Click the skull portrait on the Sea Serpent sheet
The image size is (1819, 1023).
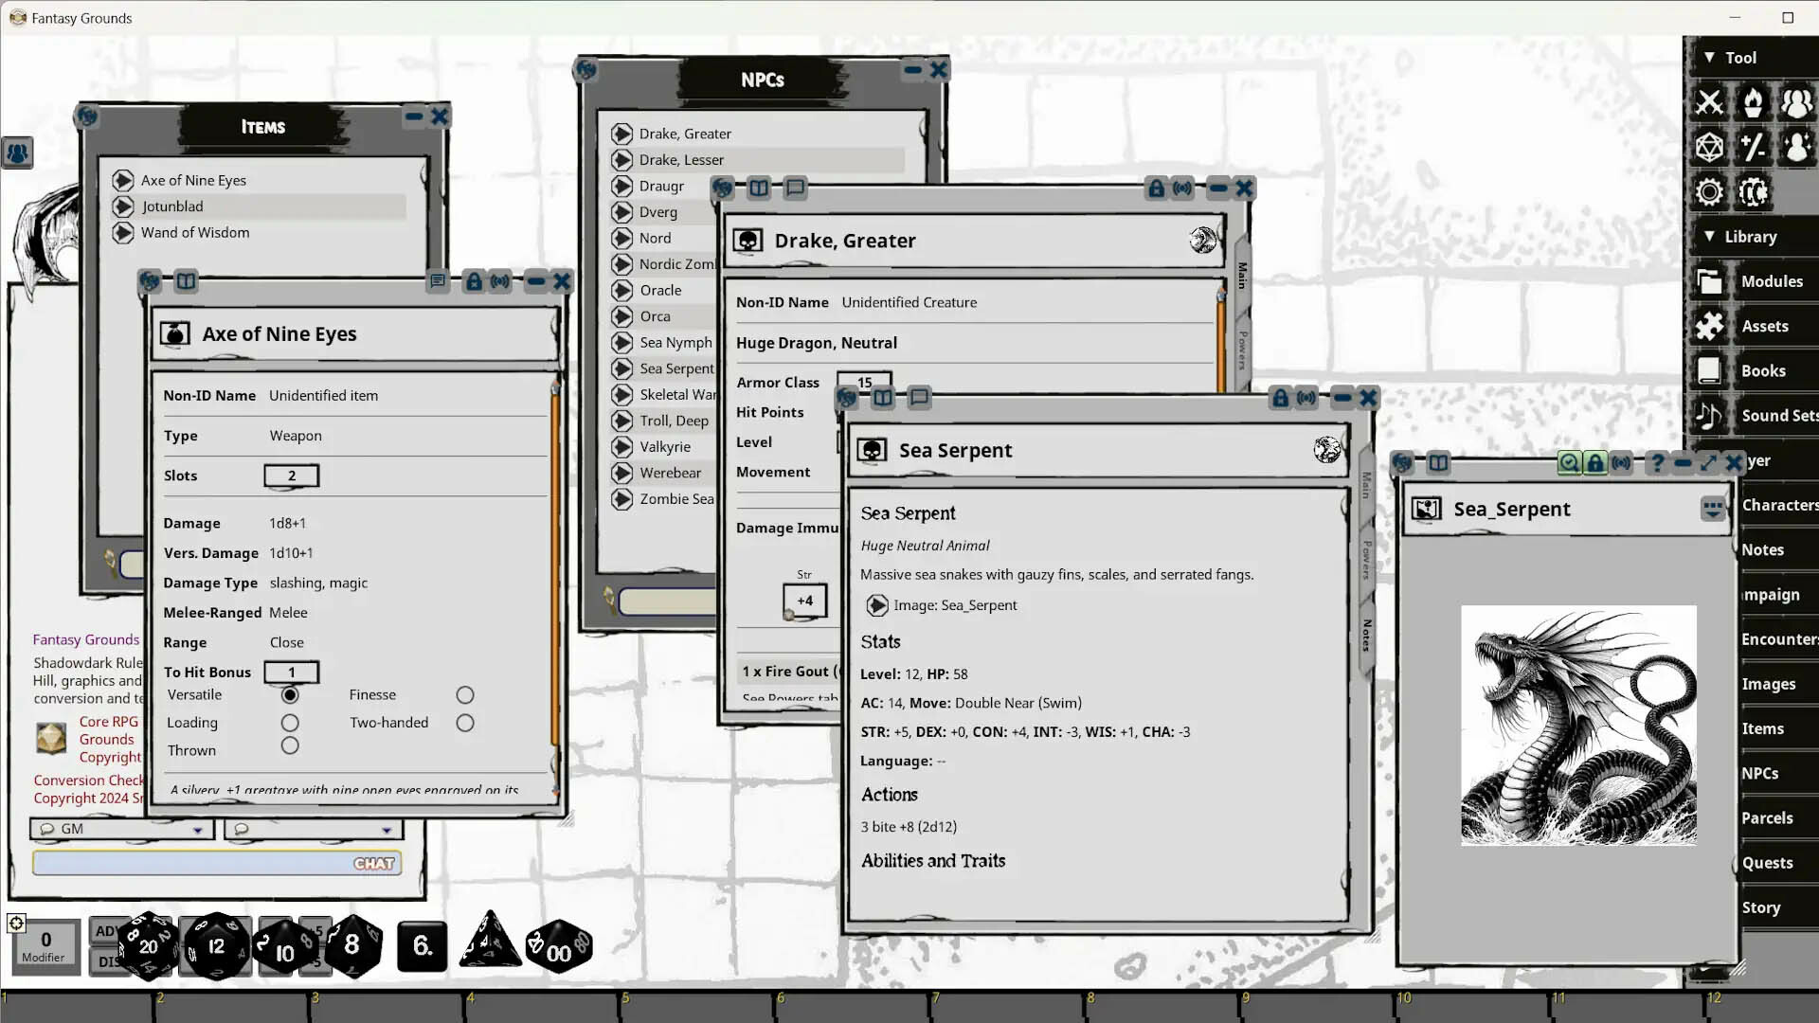click(871, 450)
